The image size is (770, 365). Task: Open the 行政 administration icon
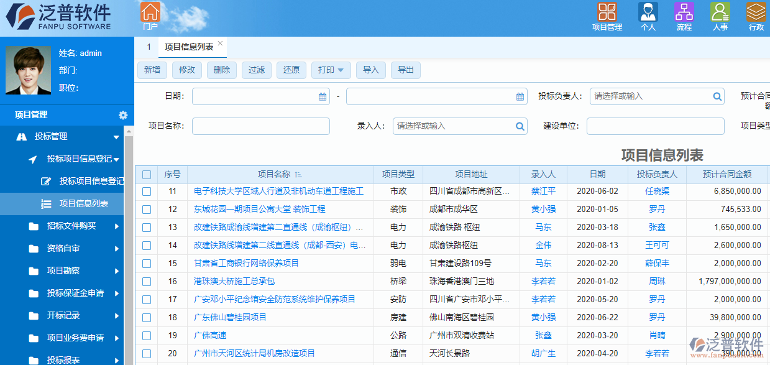(755, 12)
